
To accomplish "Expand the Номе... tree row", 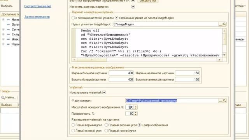I will [x=3, y=19].
